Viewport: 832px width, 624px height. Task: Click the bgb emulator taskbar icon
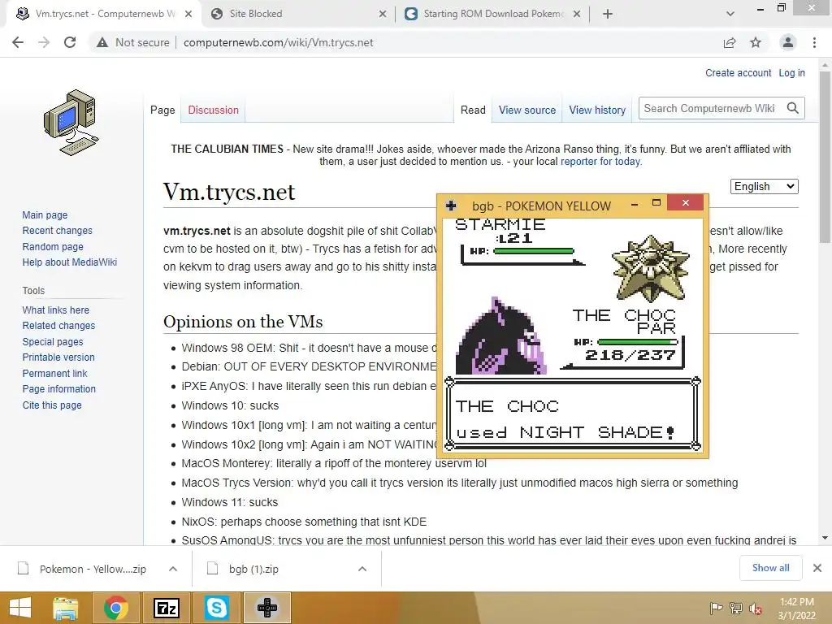coord(266,608)
